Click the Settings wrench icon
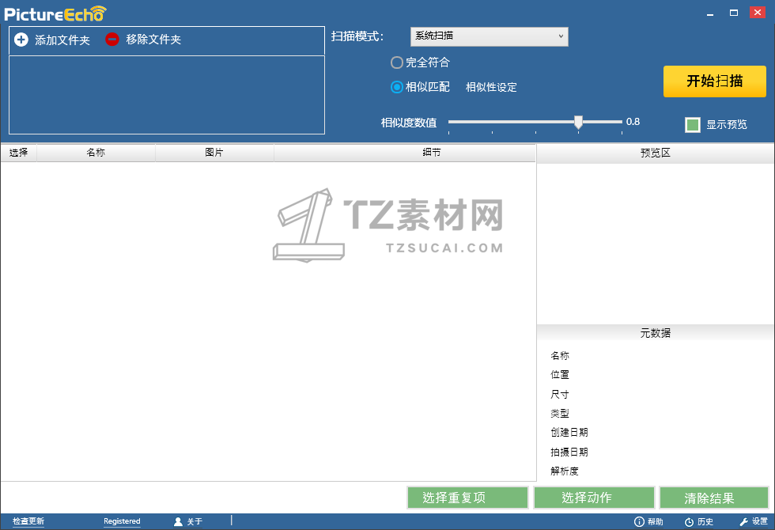Image resolution: width=775 pixels, height=530 pixels. tap(744, 521)
